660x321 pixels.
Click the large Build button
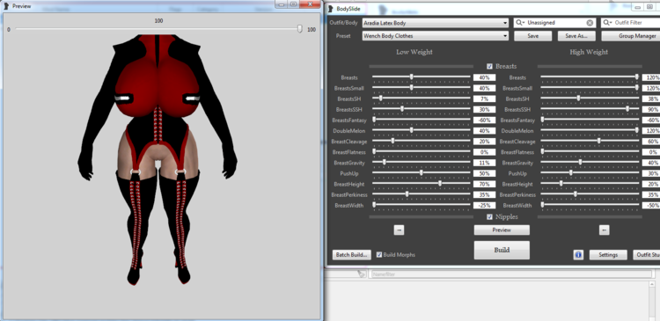[x=502, y=250]
